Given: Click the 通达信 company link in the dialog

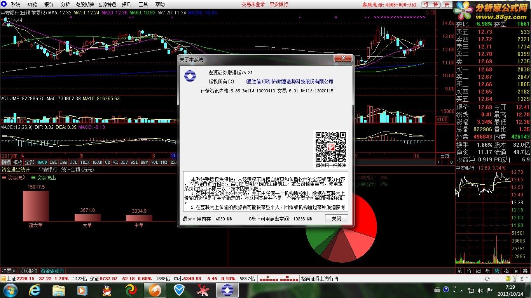Looking at the screenshot, I should [x=290, y=81].
